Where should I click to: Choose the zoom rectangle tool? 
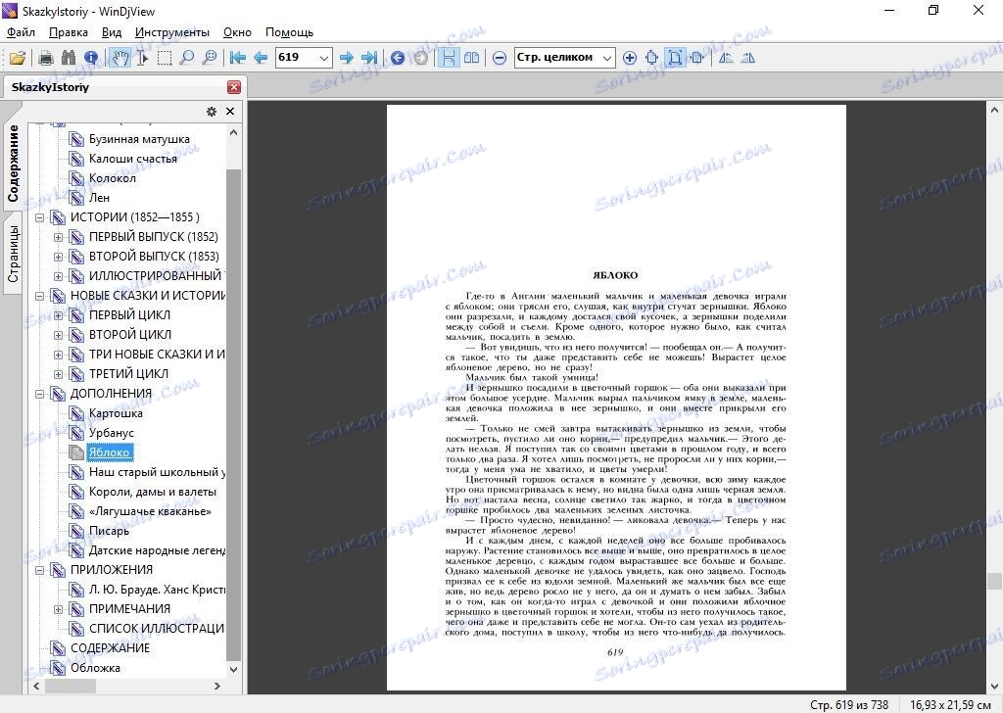pyautogui.click(x=210, y=58)
